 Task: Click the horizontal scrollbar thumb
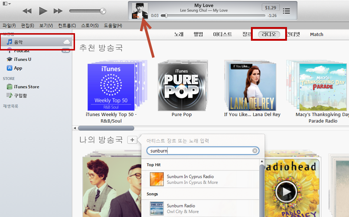pyautogui.click(x=106, y=128)
